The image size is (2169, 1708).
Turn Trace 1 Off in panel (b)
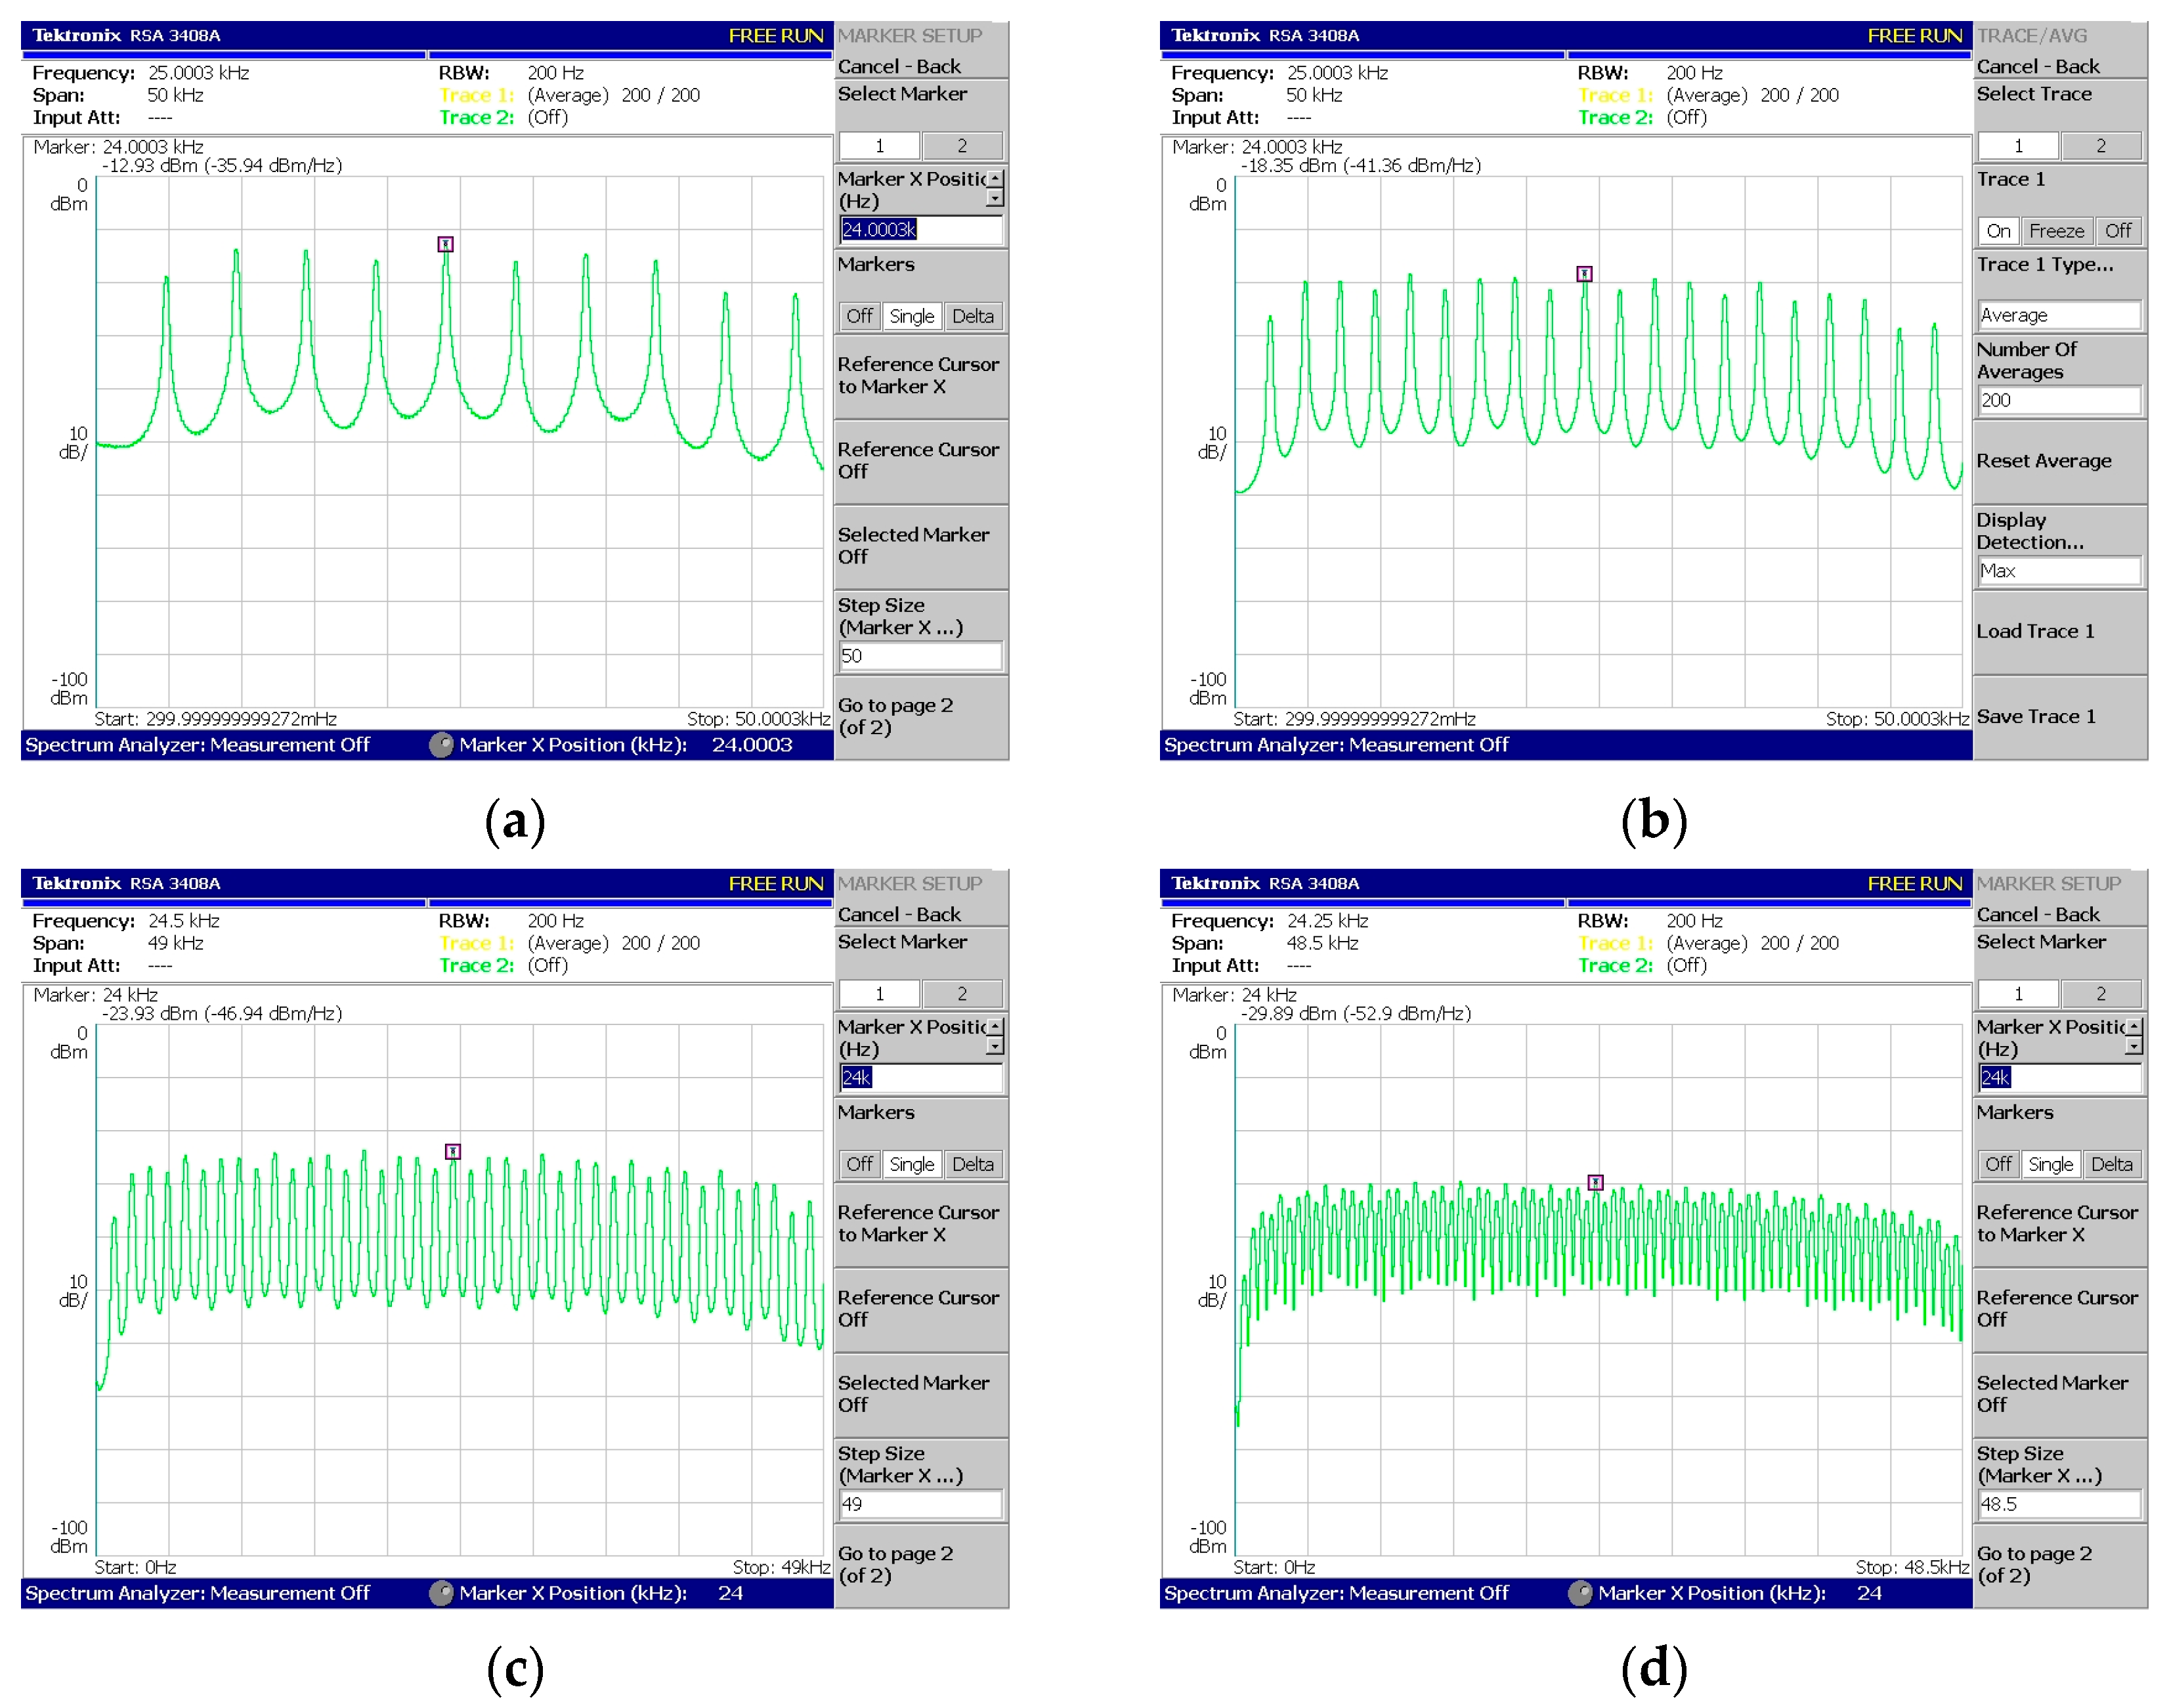coord(2118,231)
